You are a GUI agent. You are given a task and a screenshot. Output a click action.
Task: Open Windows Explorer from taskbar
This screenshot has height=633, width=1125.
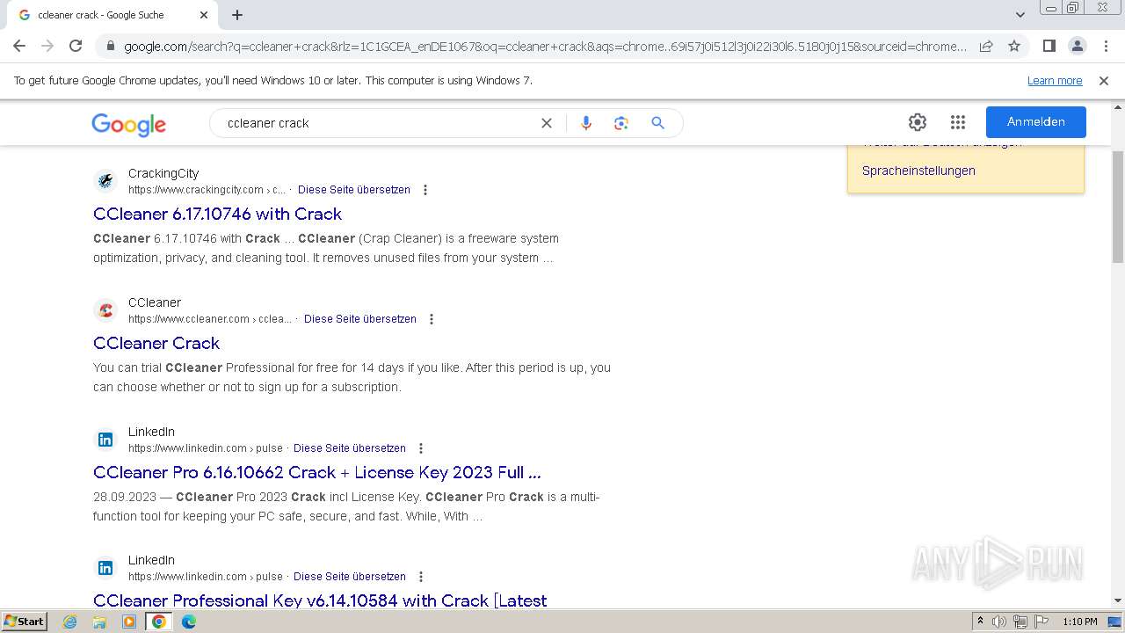point(99,622)
